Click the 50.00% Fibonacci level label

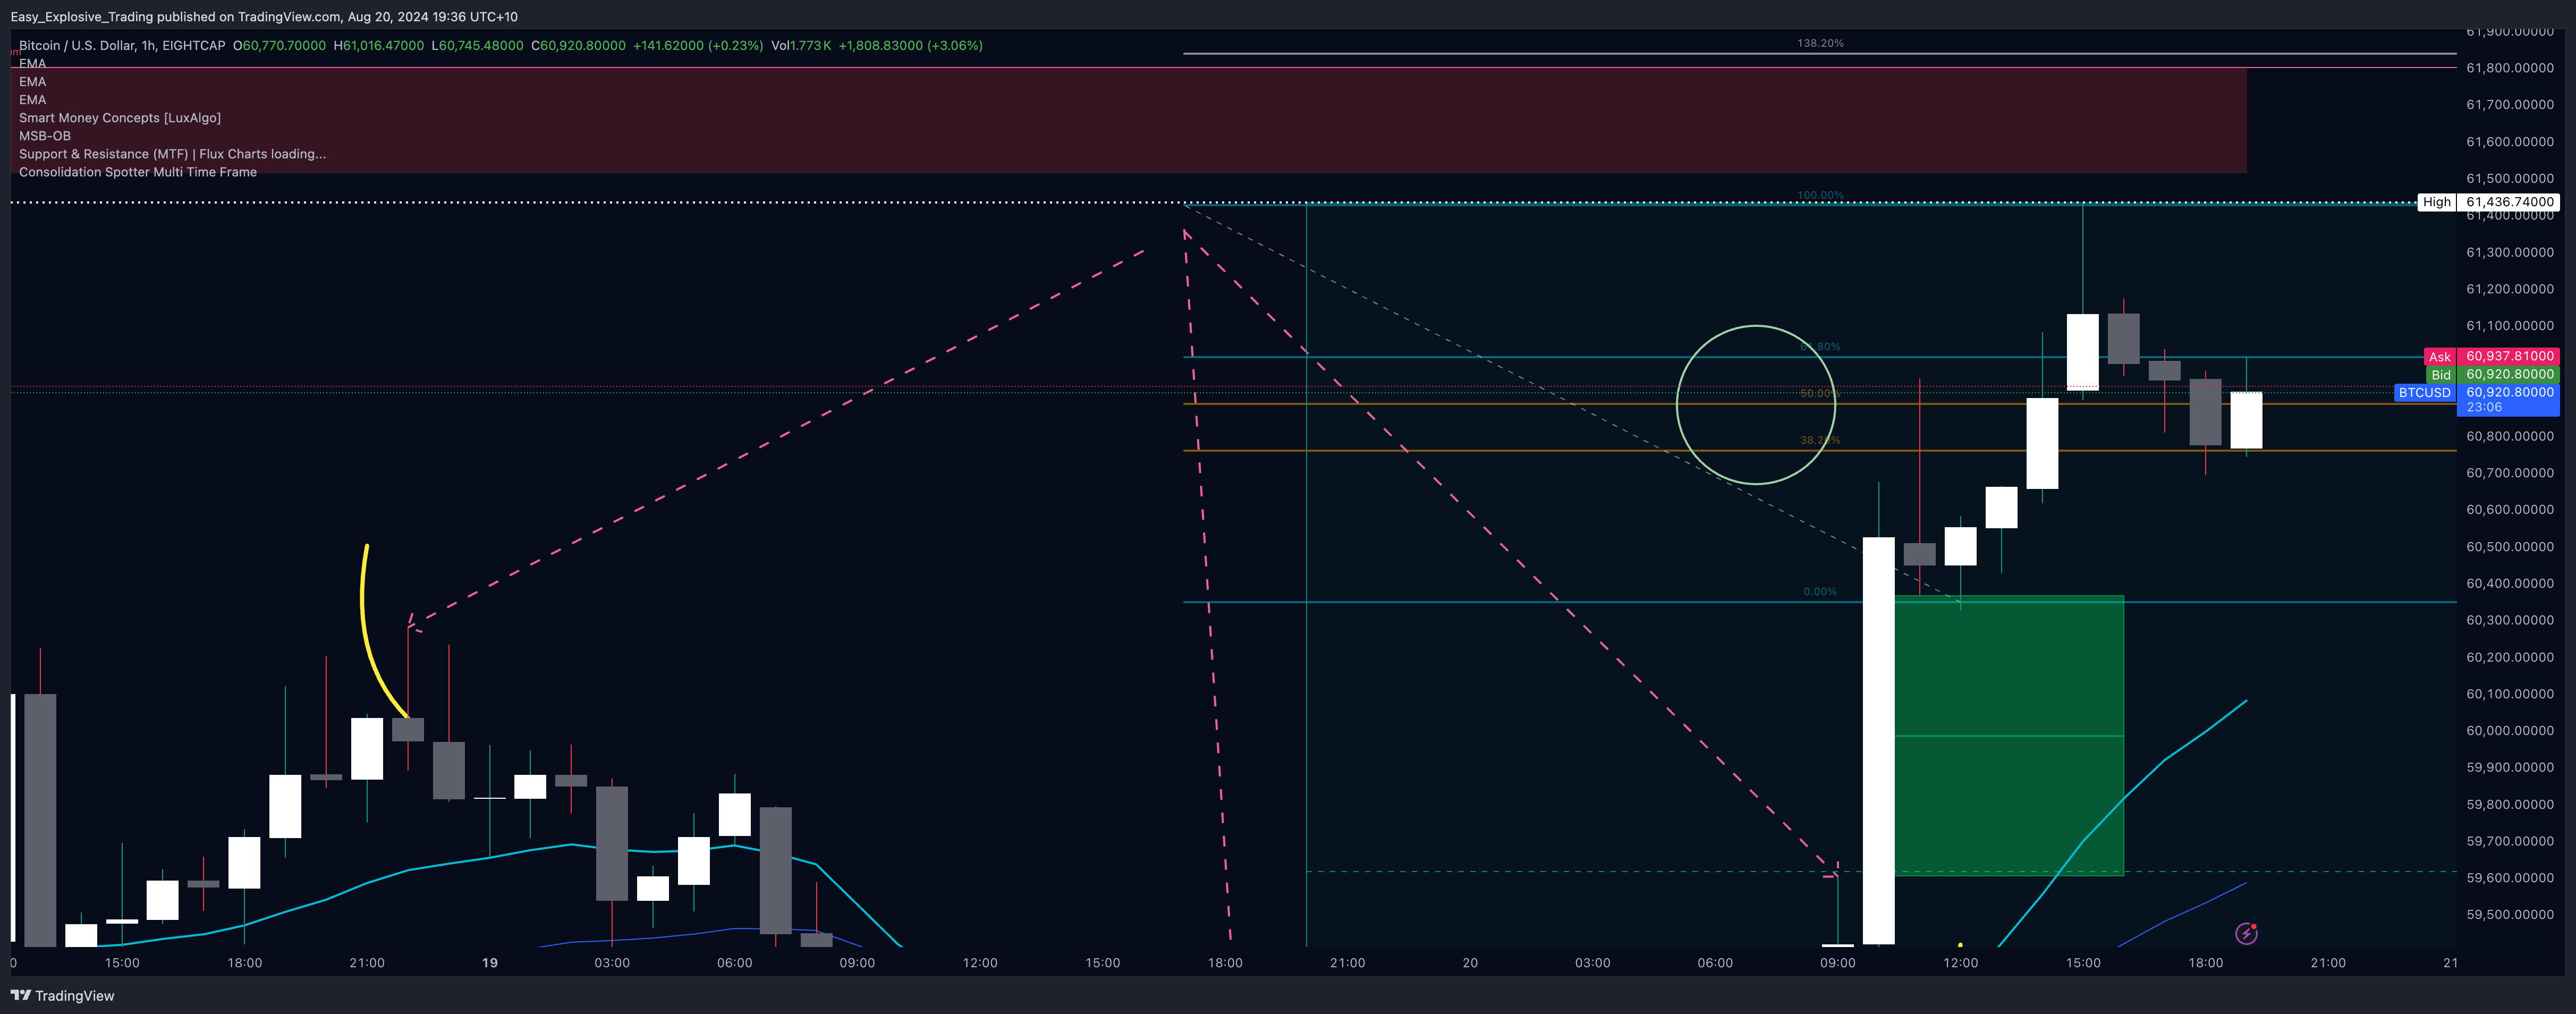point(1819,393)
